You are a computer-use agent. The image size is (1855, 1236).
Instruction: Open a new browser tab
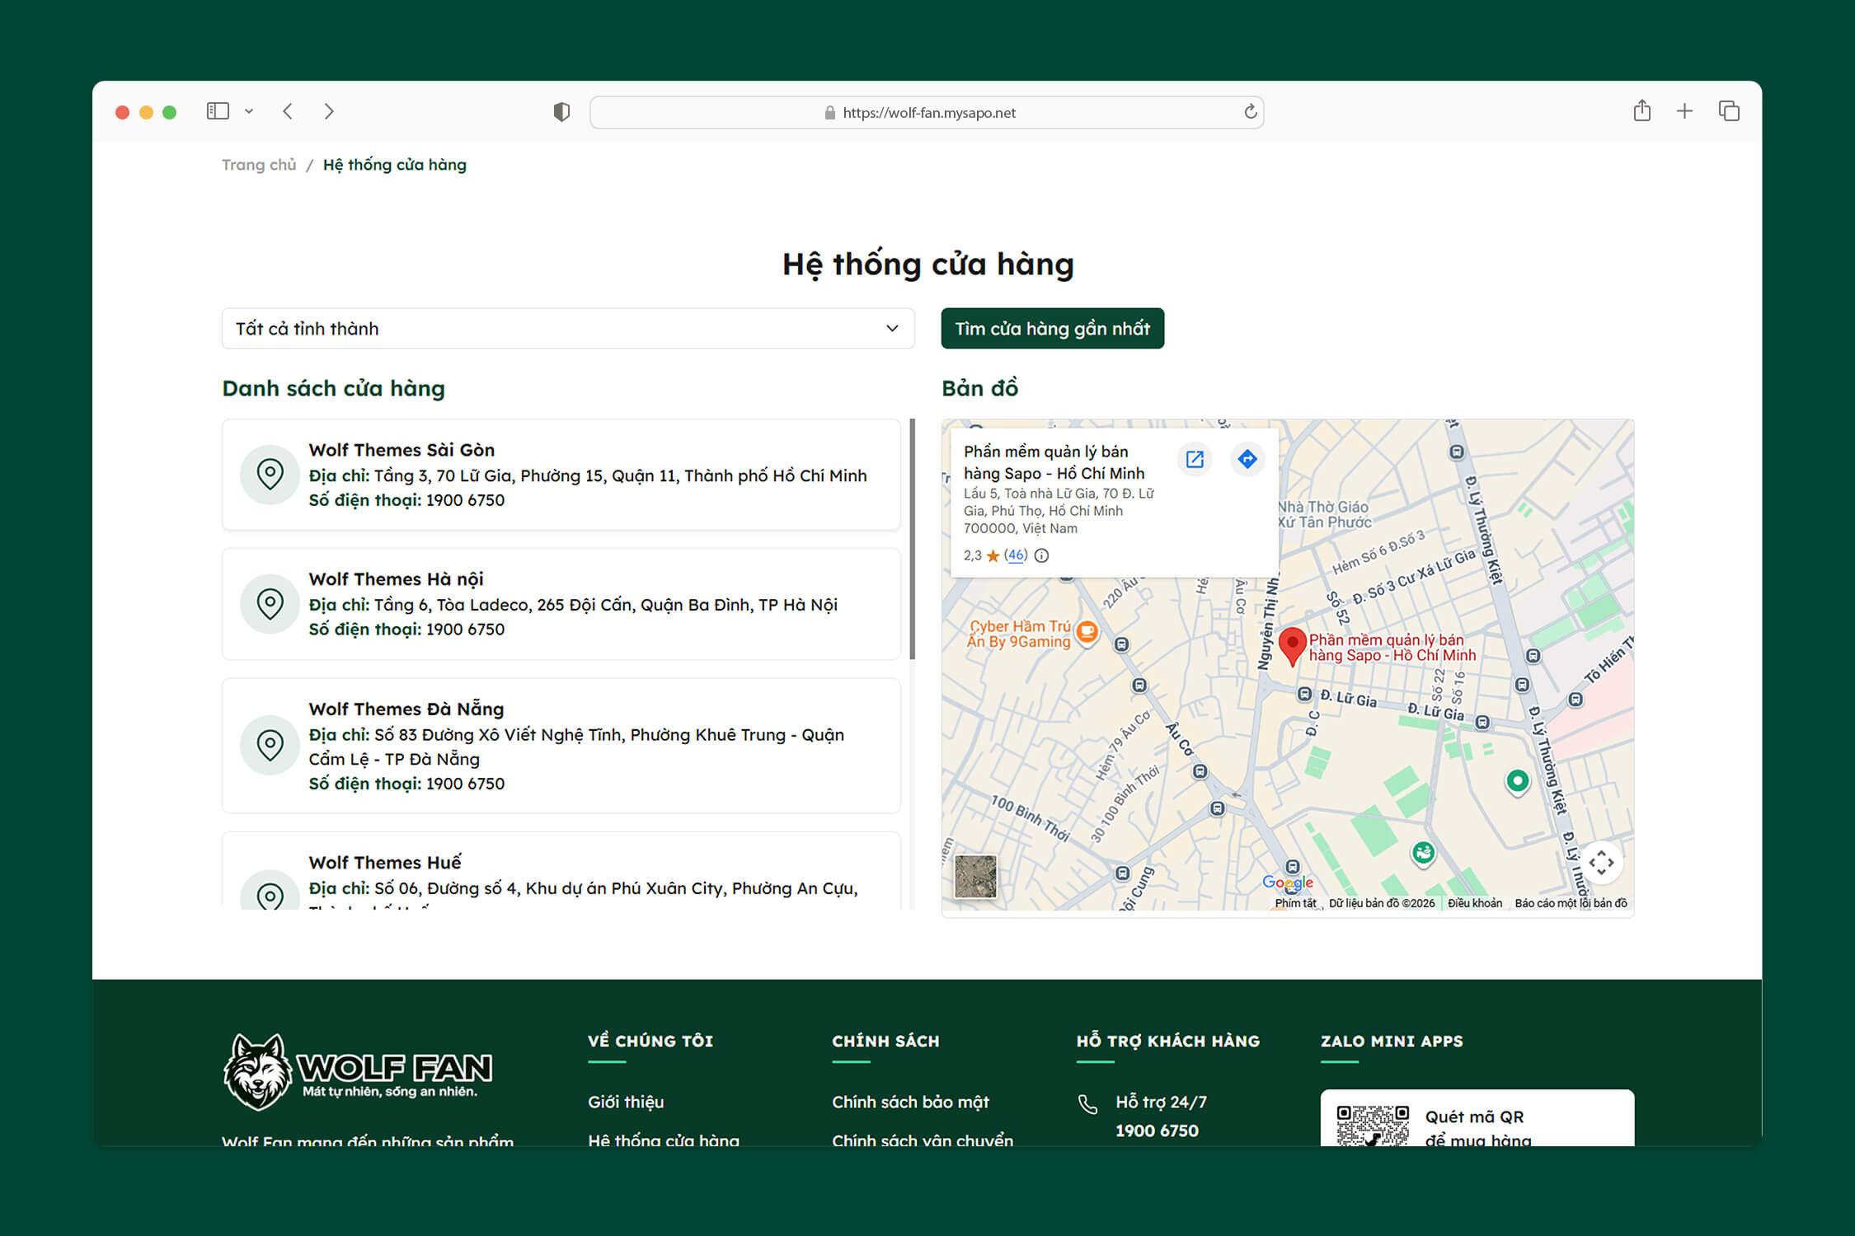[x=1684, y=111]
